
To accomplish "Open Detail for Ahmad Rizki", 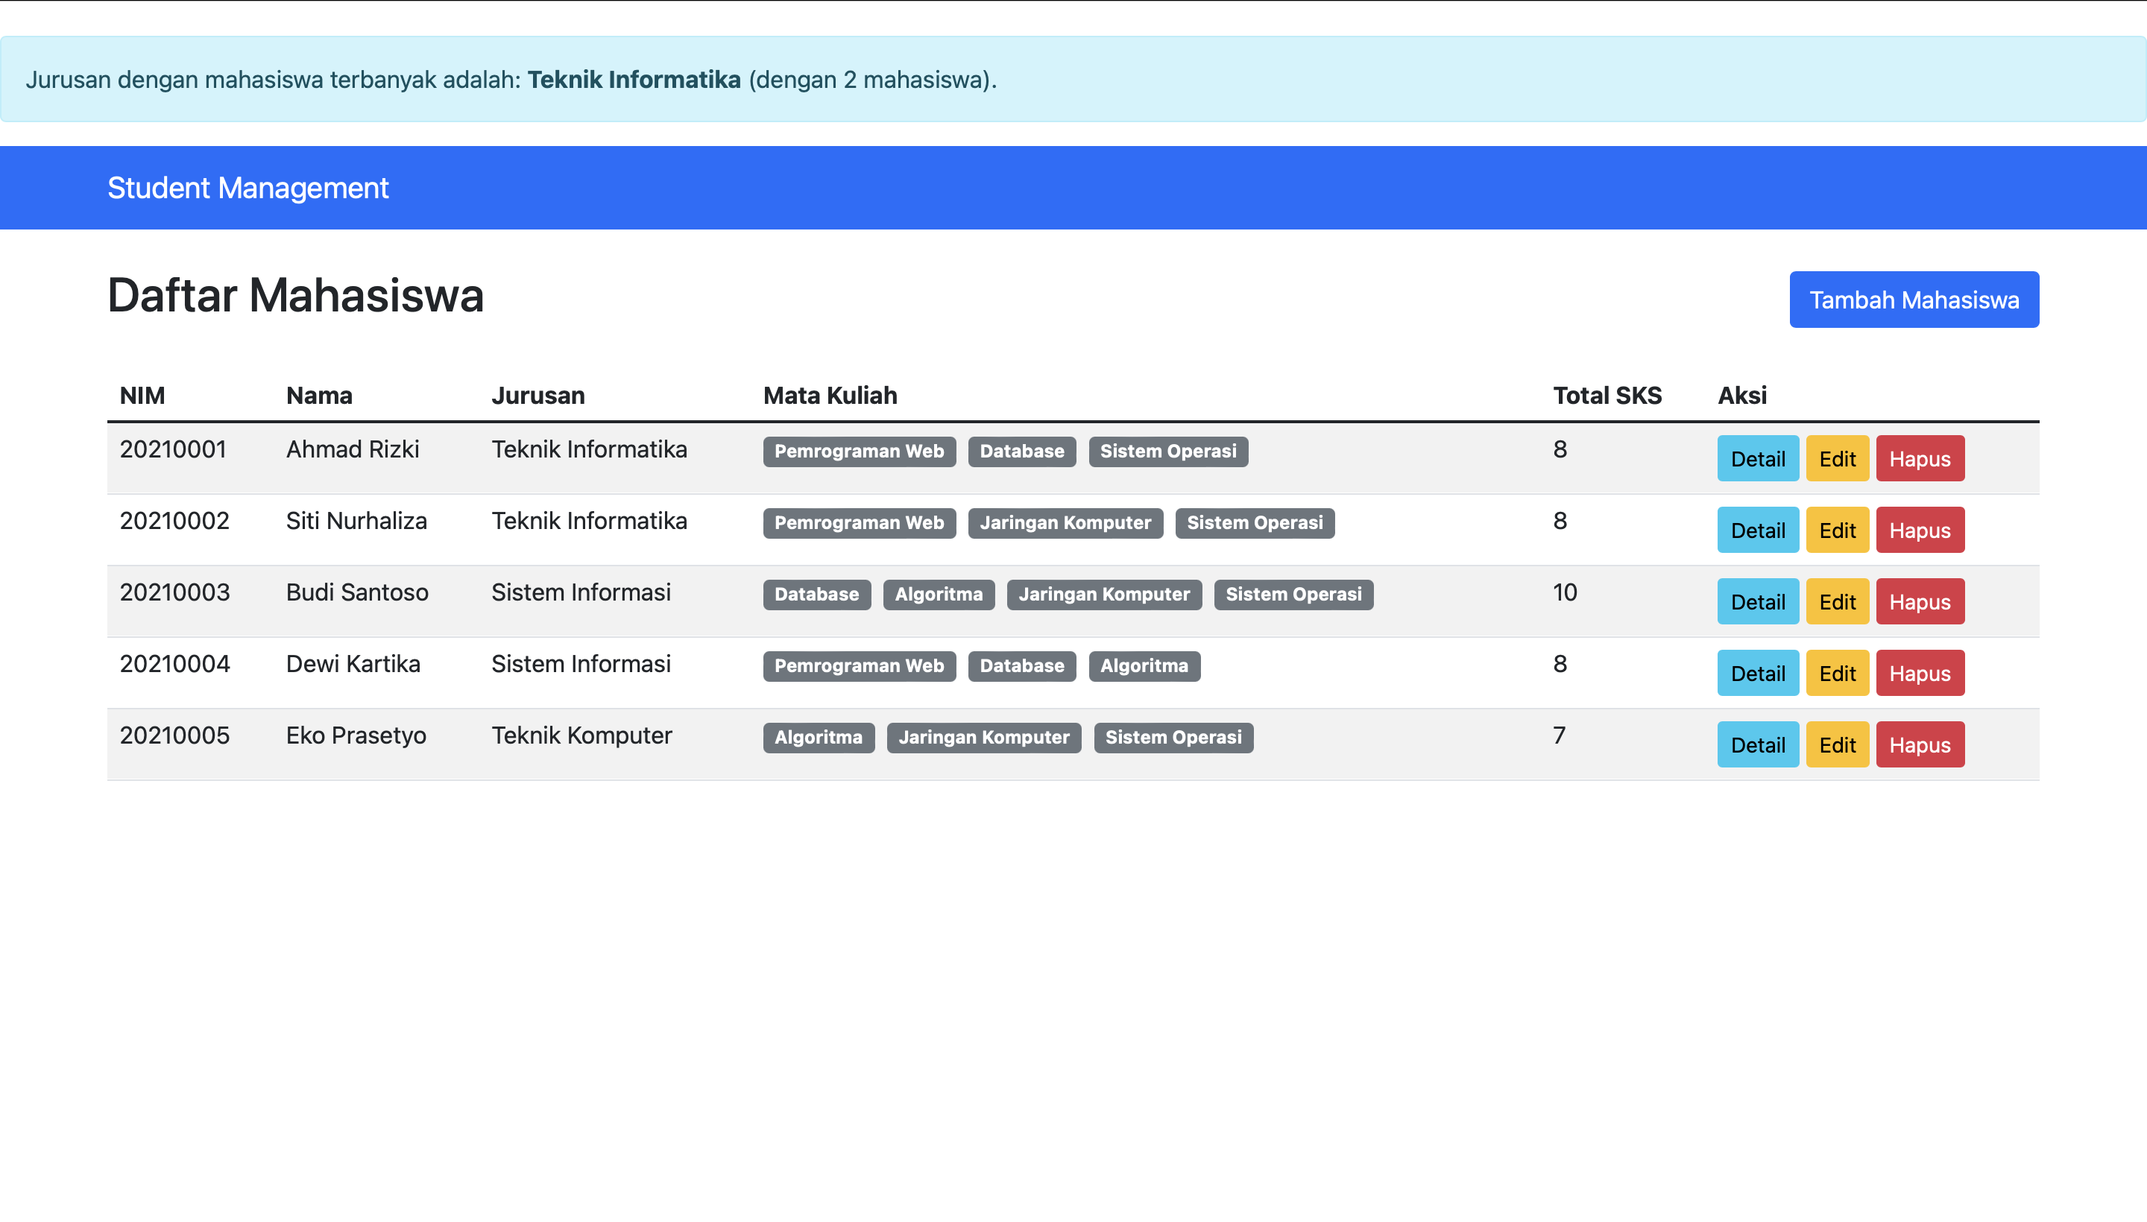I will point(1756,458).
